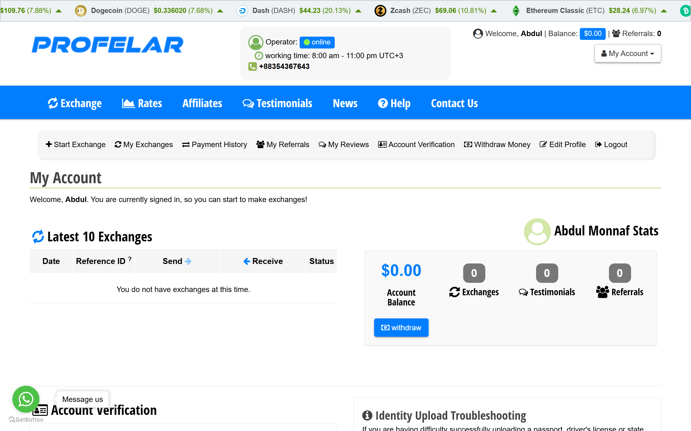Click the Referrals group icon in stats
This screenshot has height=431, width=691.
[x=602, y=292]
